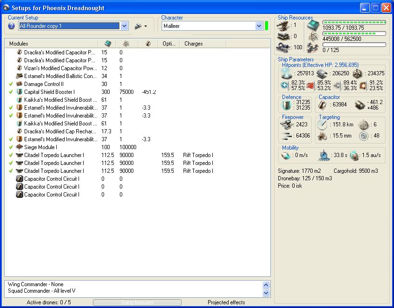Click the Squad Commander - All level V entry
394x308 pixels.
point(41,291)
